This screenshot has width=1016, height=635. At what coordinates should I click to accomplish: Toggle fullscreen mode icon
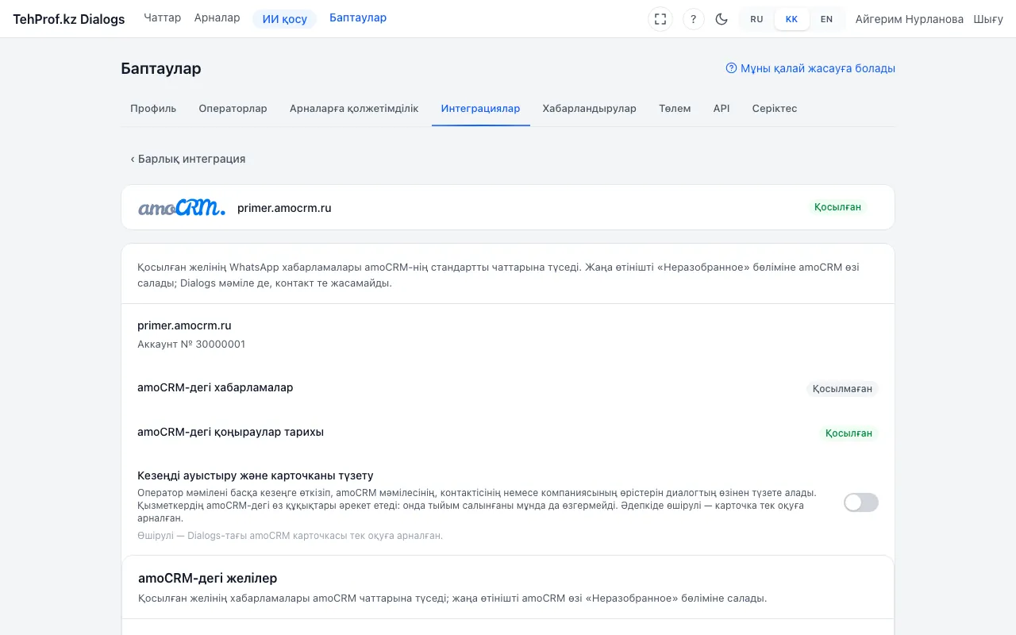coord(660,19)
